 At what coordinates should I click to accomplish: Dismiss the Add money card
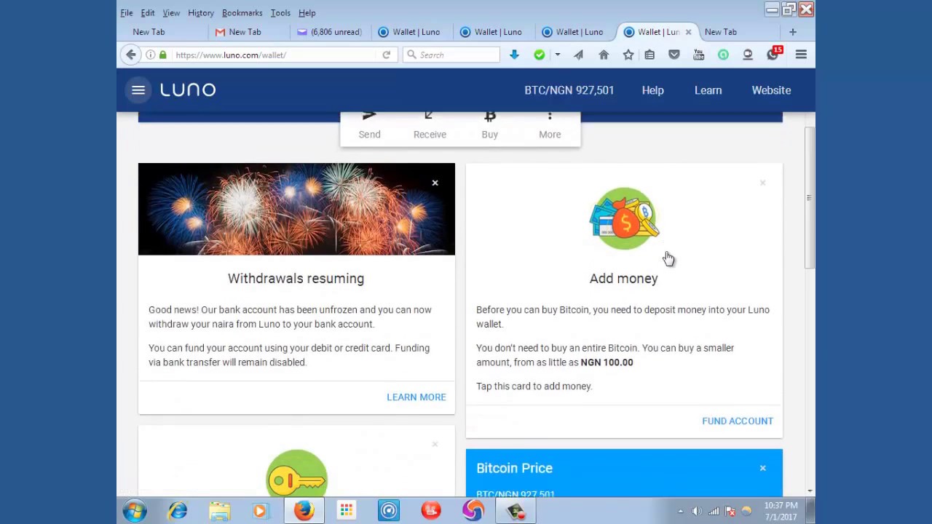(x=762, y=183)
